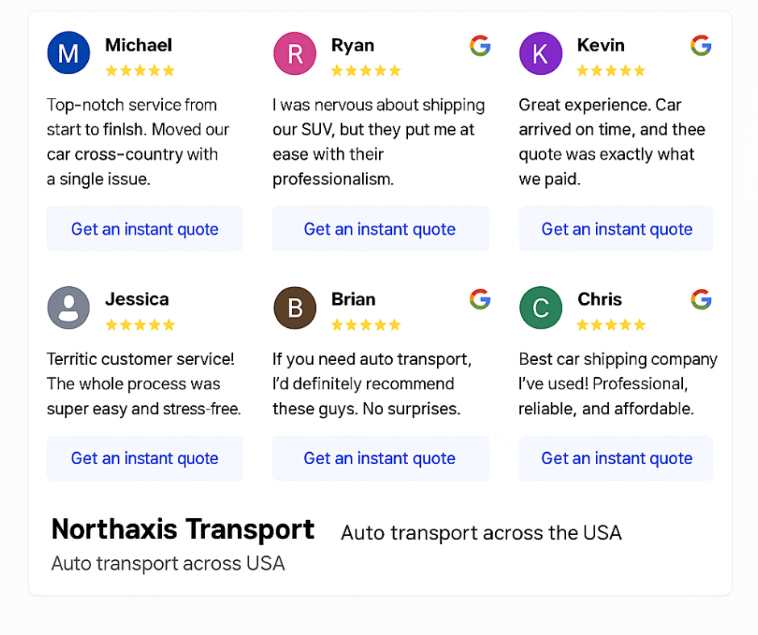Click Kevin's purple K avatar

pos(540,53)
